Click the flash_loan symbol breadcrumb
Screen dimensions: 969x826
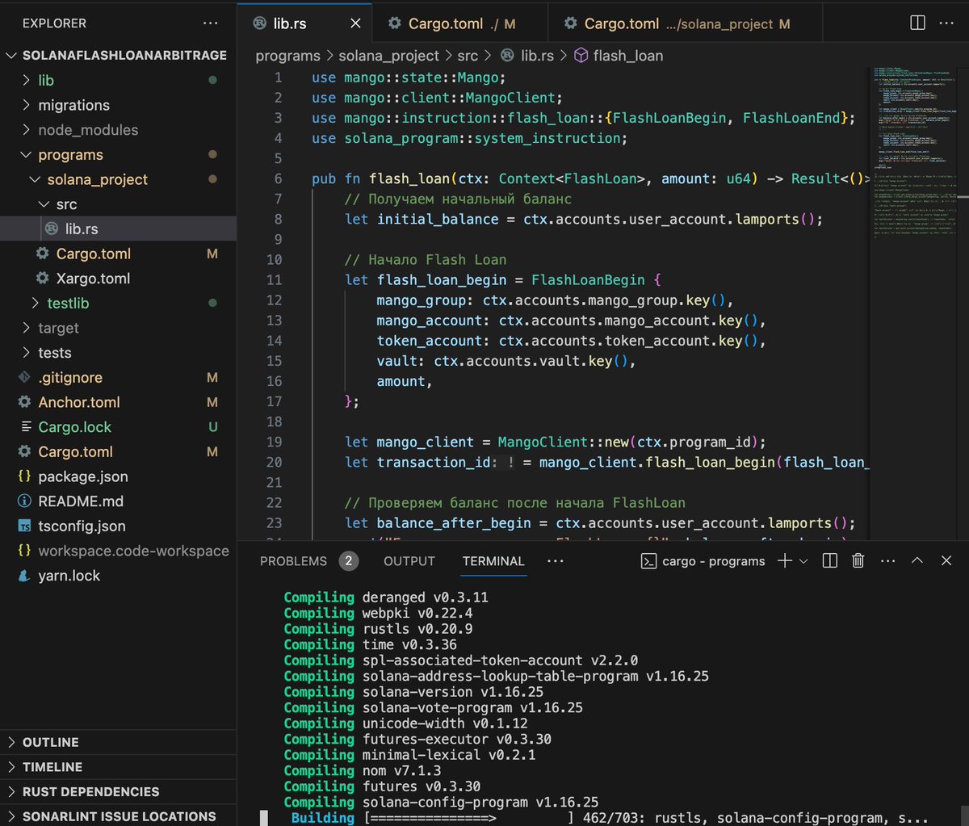(619, 56)
